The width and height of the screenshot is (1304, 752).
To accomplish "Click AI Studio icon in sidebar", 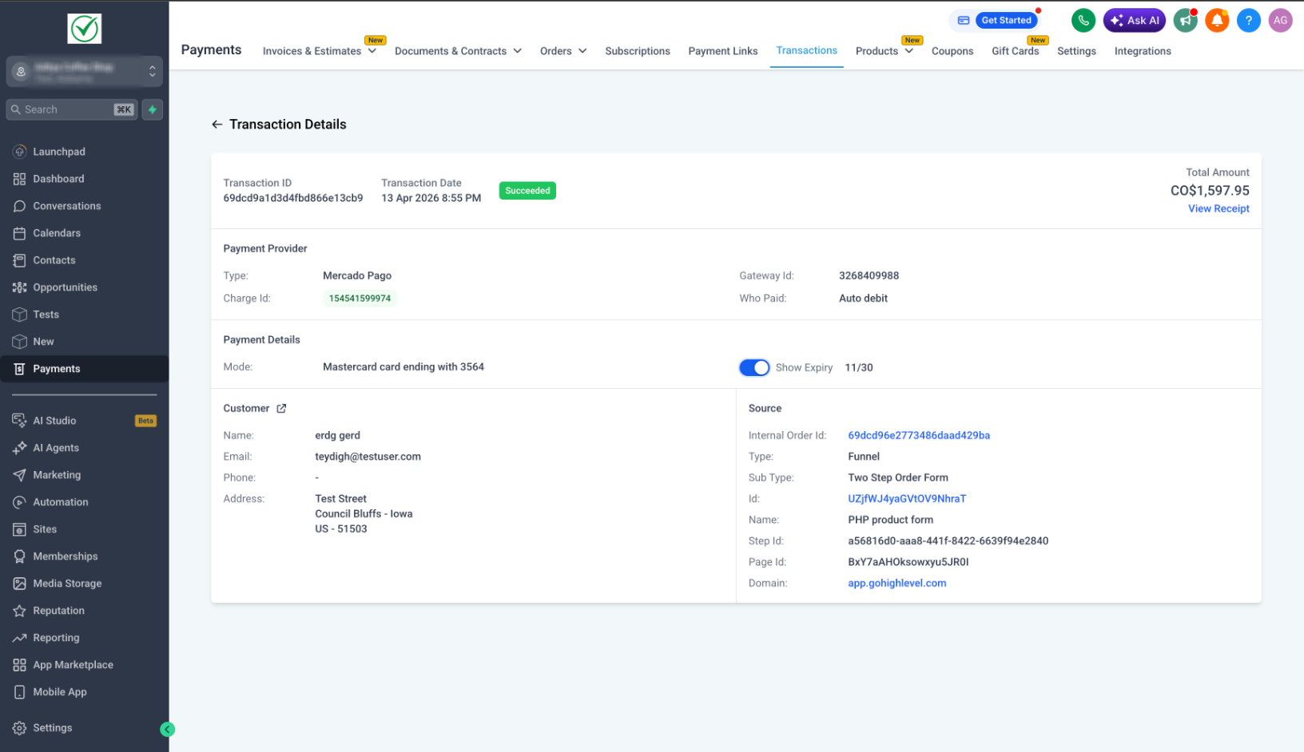I will pyautogui.click(x=20, y=421).
